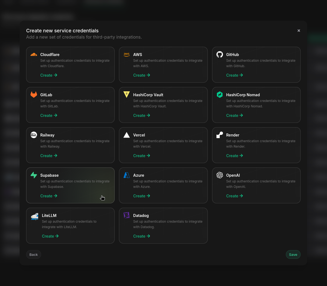Create AWS credentials
The image size is (327, 286).
[x=142, y=75]
